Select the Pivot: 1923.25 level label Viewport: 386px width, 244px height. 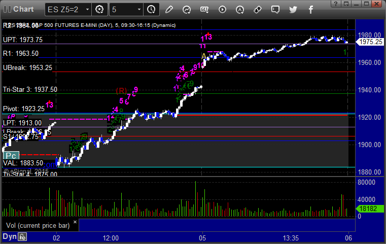click(24, 109)
